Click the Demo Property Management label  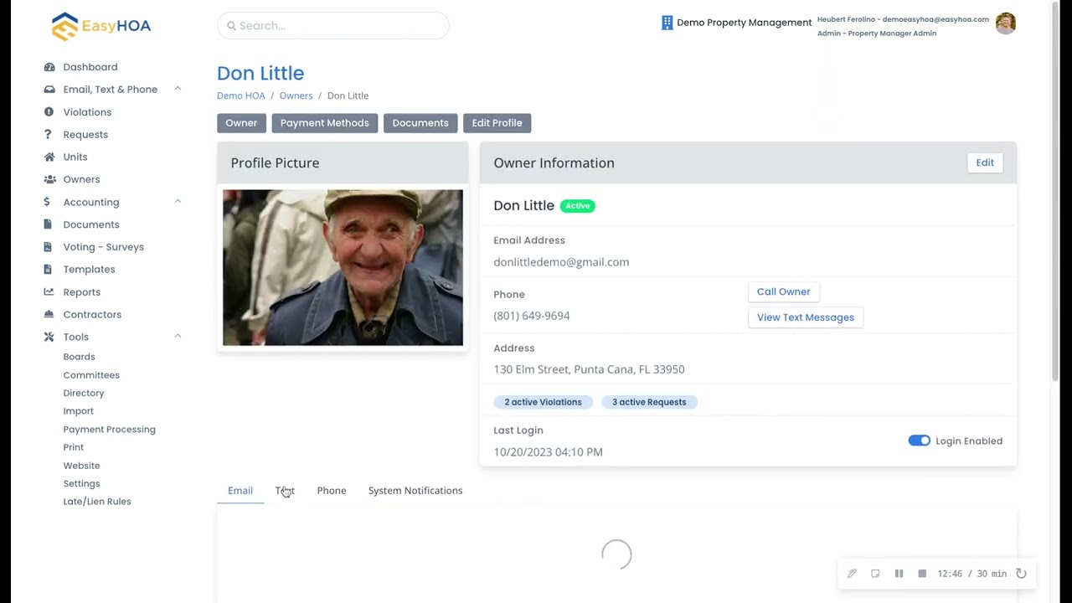pos(744,23)
